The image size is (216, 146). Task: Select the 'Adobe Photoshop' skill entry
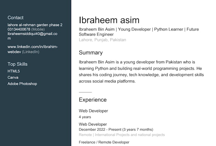coord(22,84)
